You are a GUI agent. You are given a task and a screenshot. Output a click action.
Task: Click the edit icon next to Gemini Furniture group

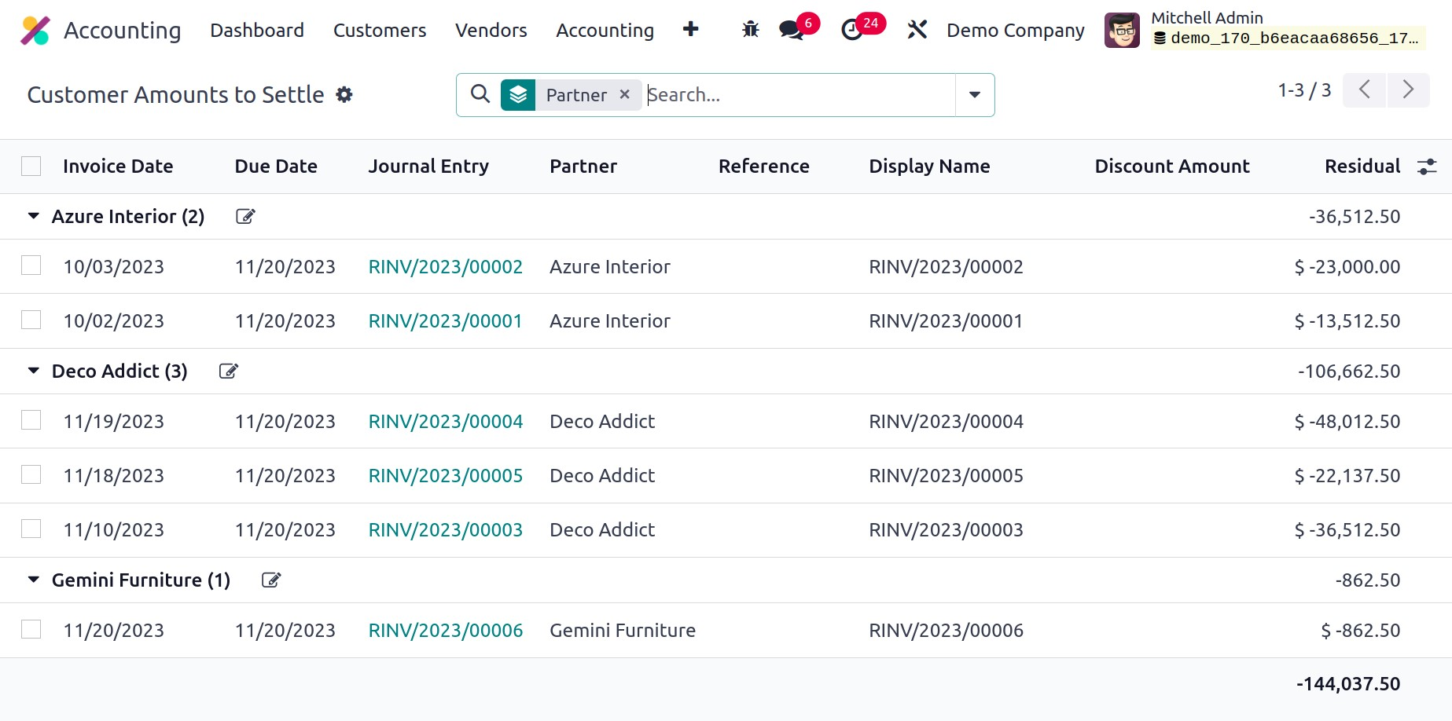pos(270,580)
